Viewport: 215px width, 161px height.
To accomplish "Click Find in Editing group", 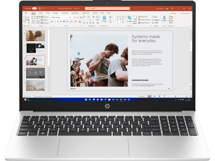I will pos(155,17).
